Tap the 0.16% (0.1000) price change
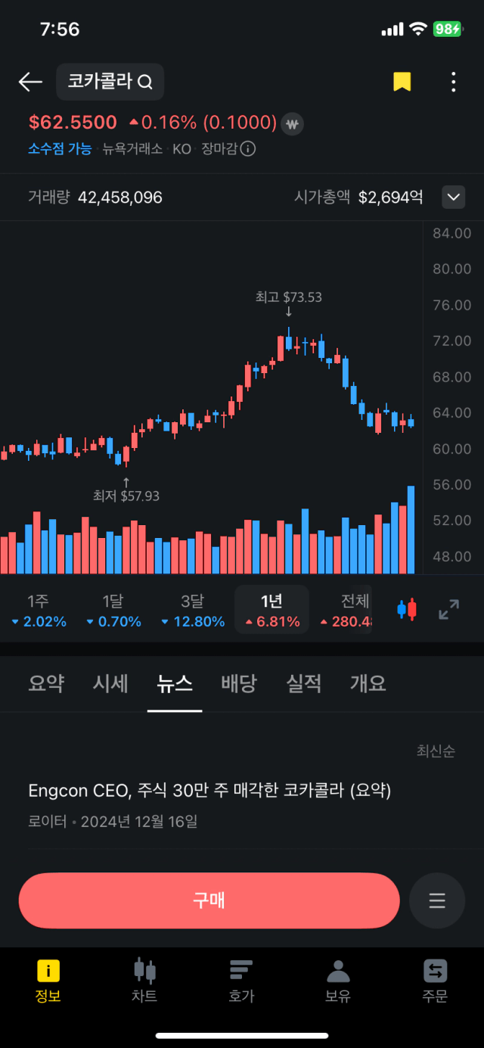Image resolution: width=484 pixels, height=1048 pixels. (x=203, y=123)
